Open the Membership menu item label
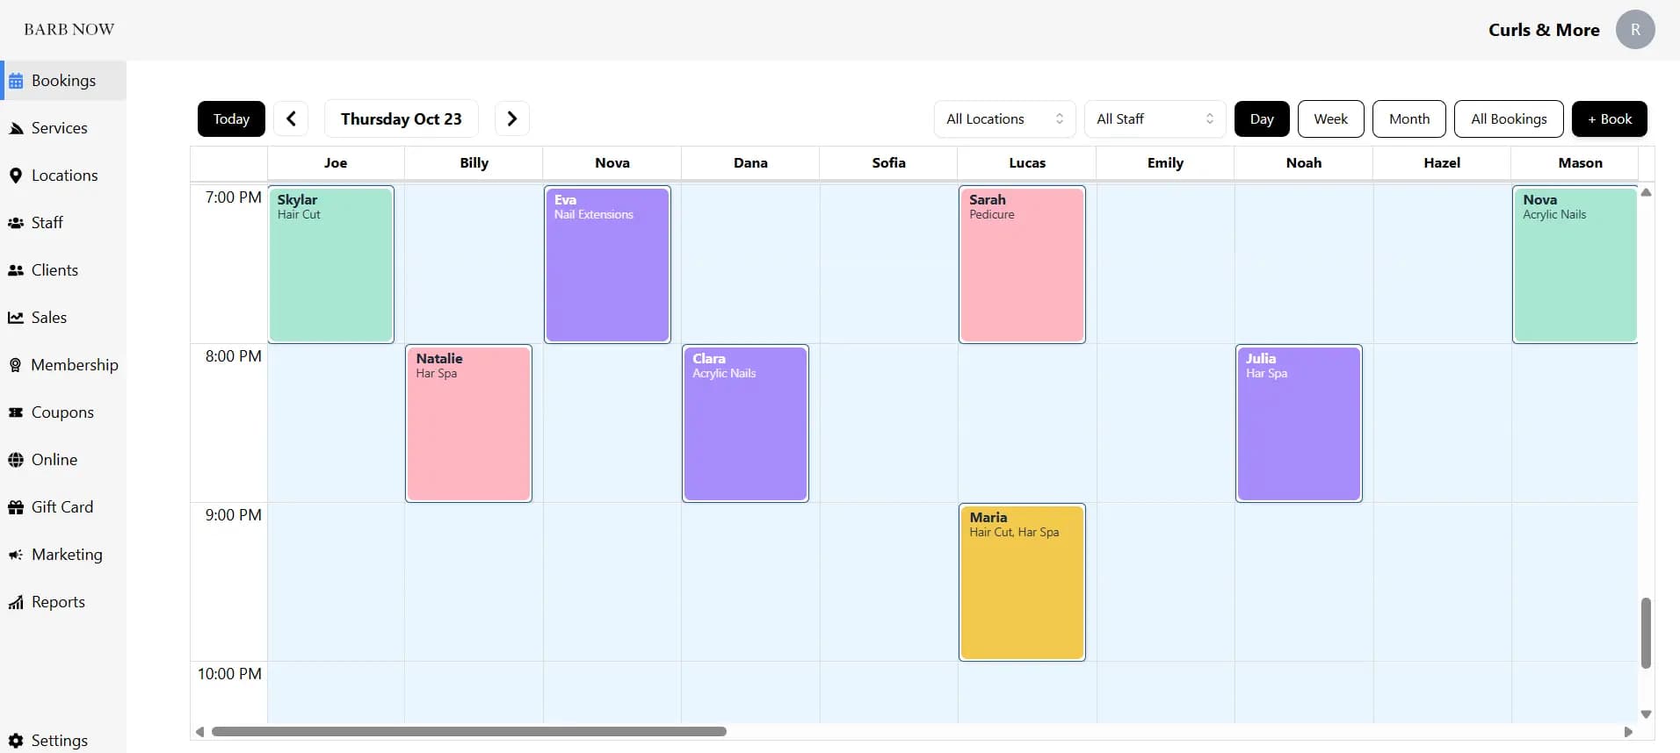The image size is (1680, 753). pyautogui.click(x=75, y=365)
